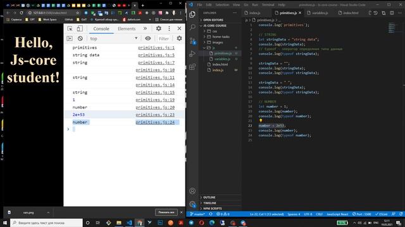The width and height of the screenshot is (405, 227).
Task: Open Source Control view in VS Code
Action: pos(192,40)
